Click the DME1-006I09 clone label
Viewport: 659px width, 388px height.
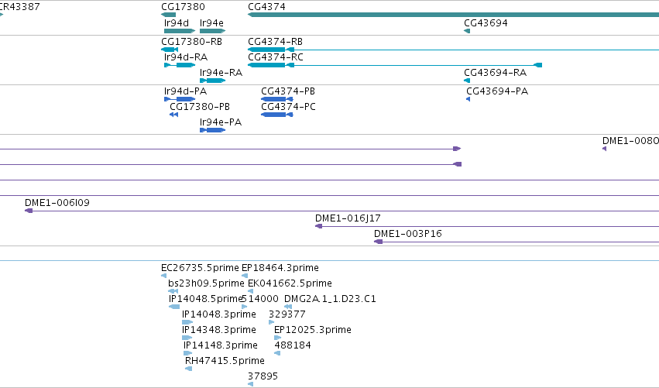(x=57, y=203)
